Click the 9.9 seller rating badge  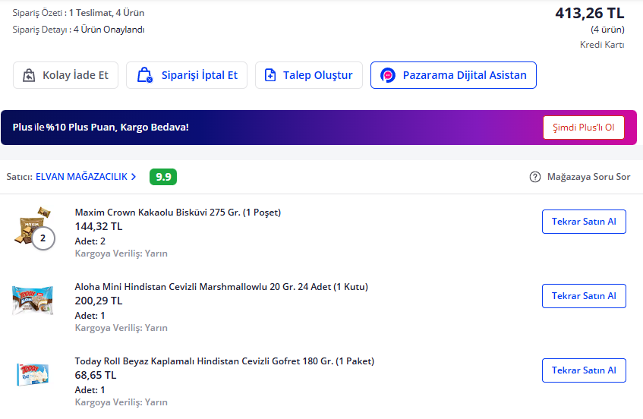[163, 177]
